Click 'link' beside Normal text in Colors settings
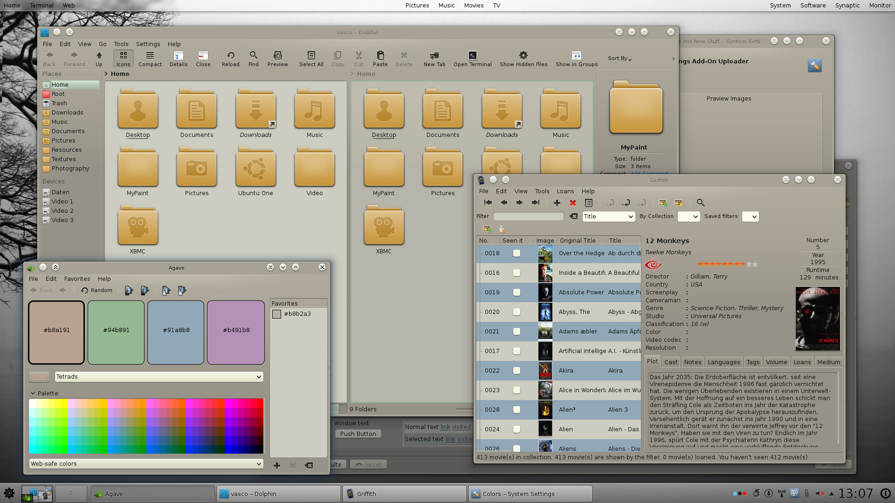The width and height of the screenshot is (895, 503). coord(445,427)
